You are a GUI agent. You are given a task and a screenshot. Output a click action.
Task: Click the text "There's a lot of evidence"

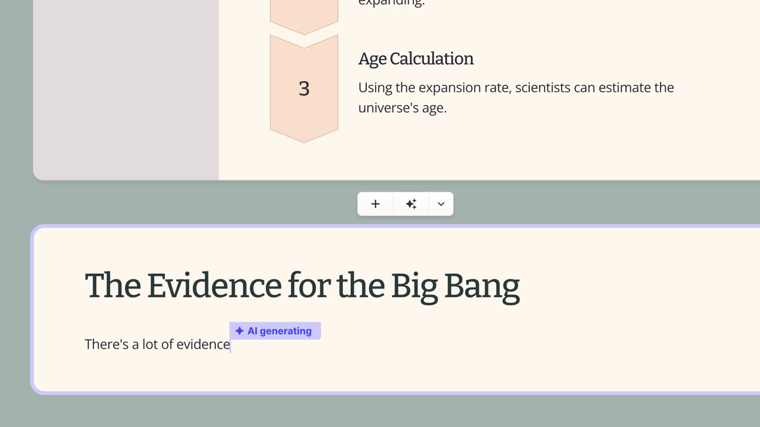point(157,344)
